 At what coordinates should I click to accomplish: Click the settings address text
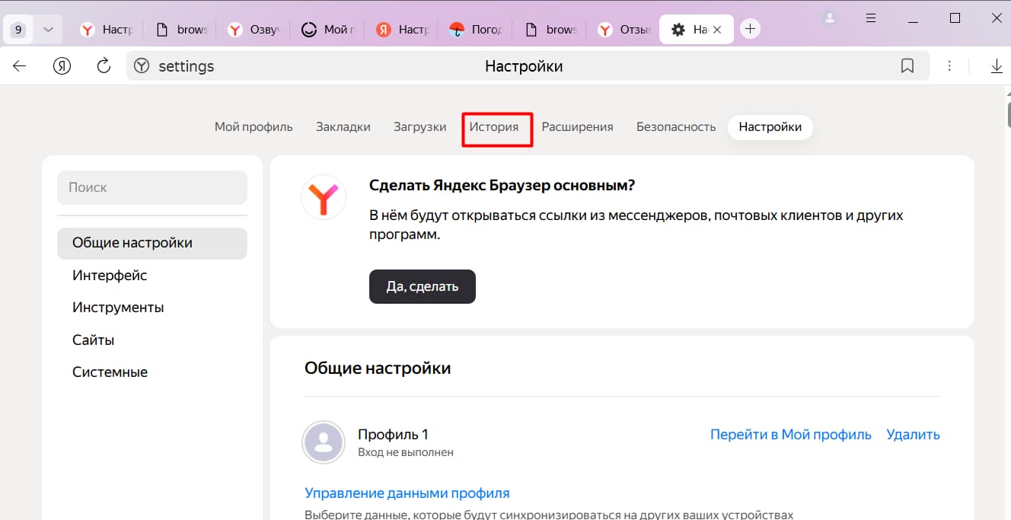[x=187, y=66]
